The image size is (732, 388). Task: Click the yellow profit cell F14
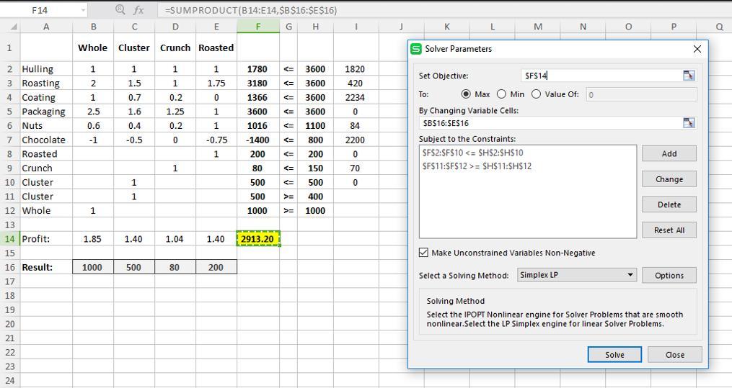coord(257,239)
